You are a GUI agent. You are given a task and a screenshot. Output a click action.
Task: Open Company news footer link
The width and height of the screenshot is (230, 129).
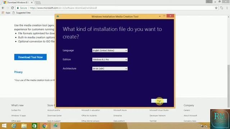pos(190,121)
